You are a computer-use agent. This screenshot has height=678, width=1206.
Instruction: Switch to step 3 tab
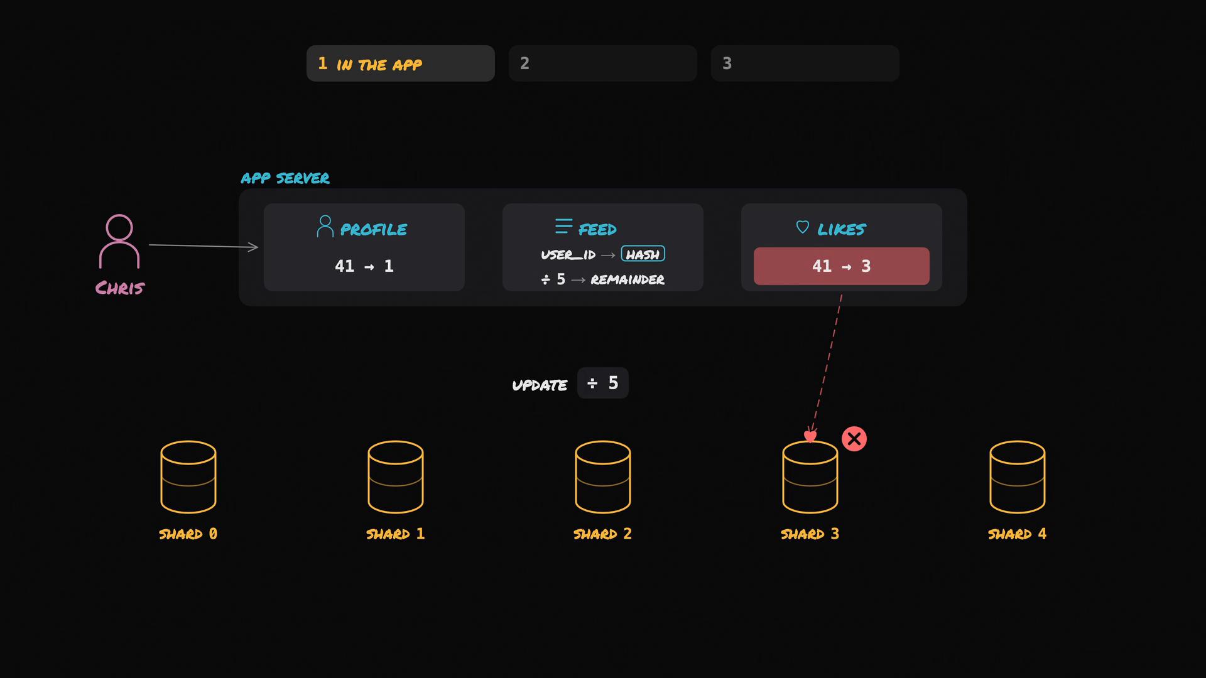[805, 63]
